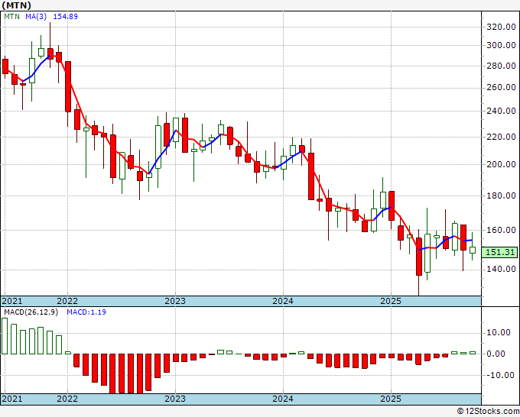This screenshot has height=417, width=520.
Task: Click the lowest red candle in 2025
Action: click(x=419, y=257)
